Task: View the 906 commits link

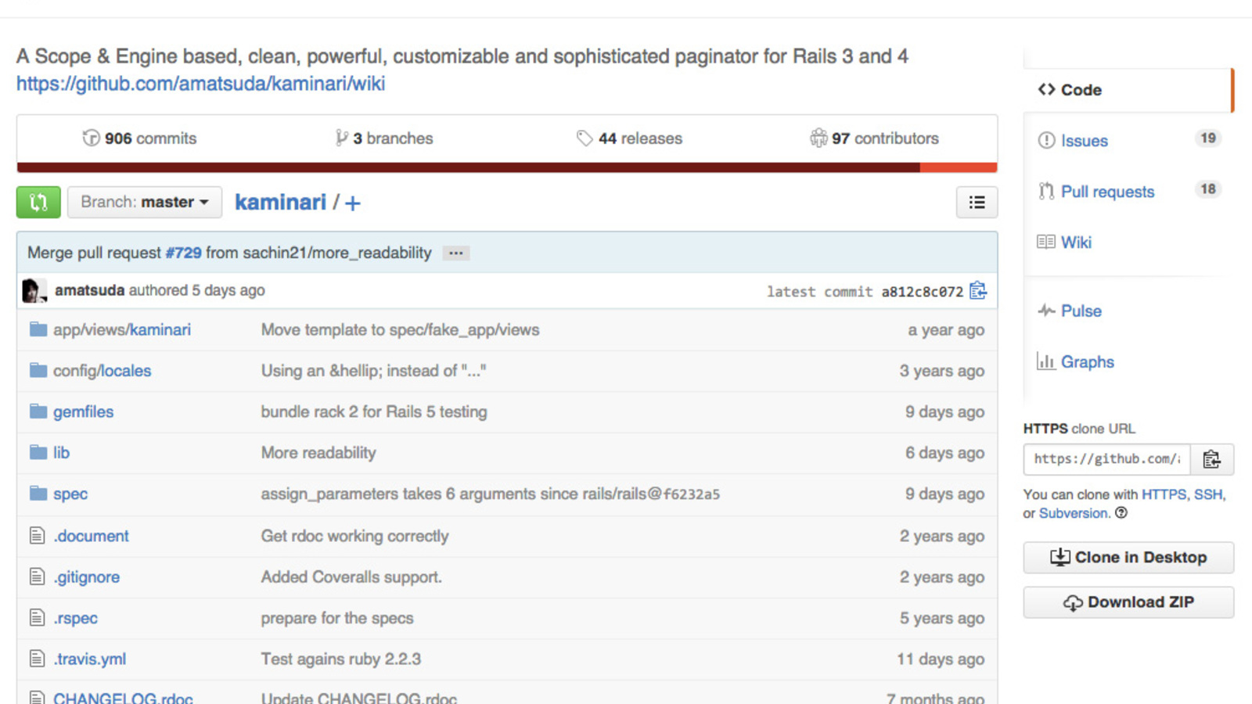Action: pos(139,138)
